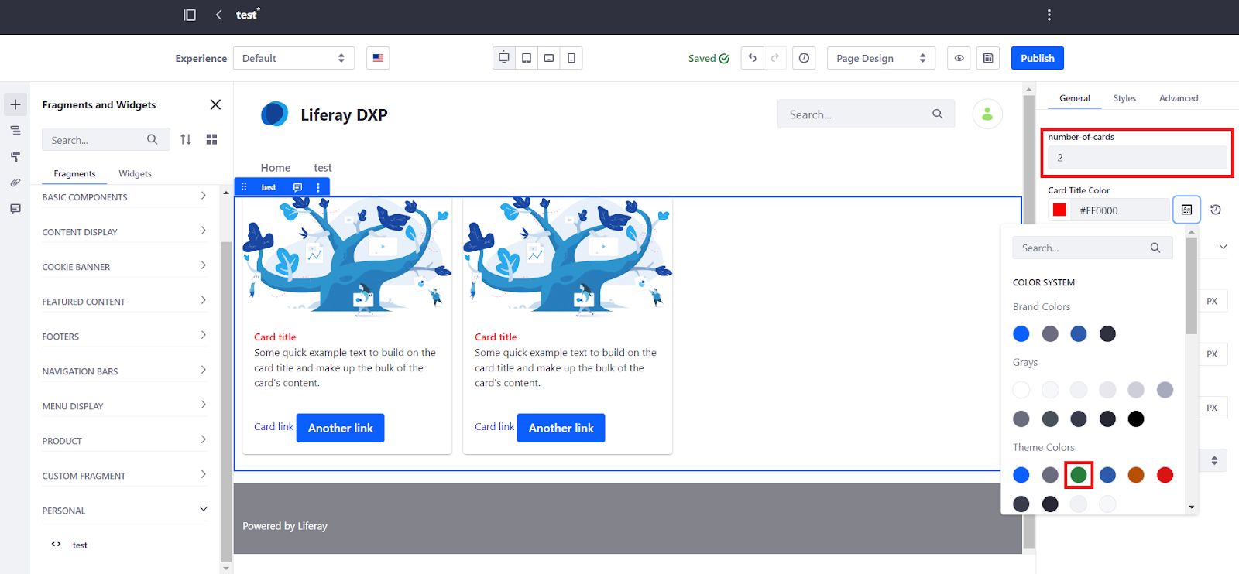
Task: Open the Comments icon in sidebar
Action: pos(15,209)
